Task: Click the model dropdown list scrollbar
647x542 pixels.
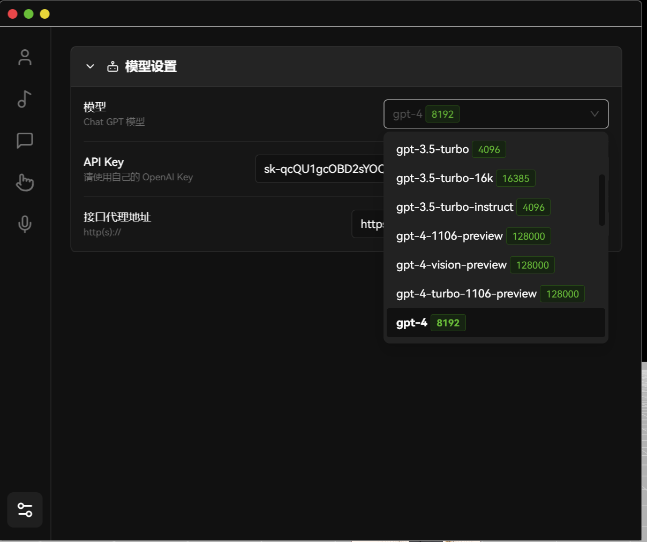Action: click(602, 200)
